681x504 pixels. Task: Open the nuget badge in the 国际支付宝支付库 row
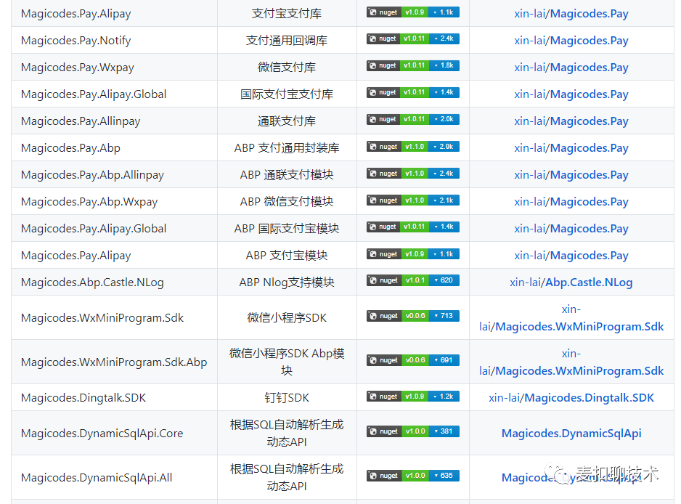click(412, 93)
